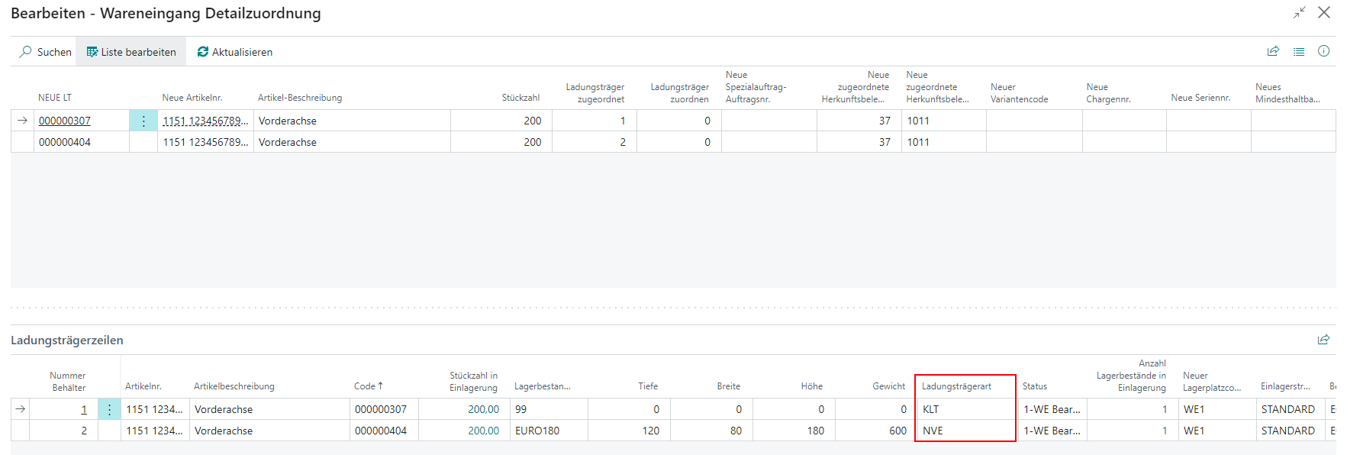This screenshot has height=455, width=1347.
Task: Click the Stückzahl column header
Action: pyautogui.click(x=520, y=98)
